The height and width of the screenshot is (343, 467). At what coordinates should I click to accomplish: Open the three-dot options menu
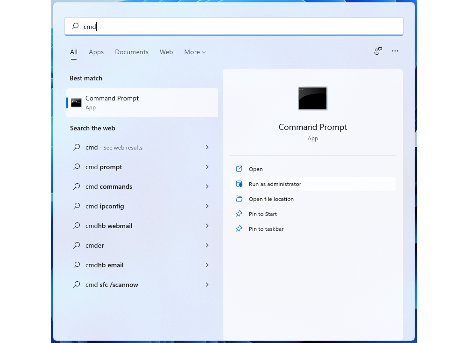click(395, 51)
